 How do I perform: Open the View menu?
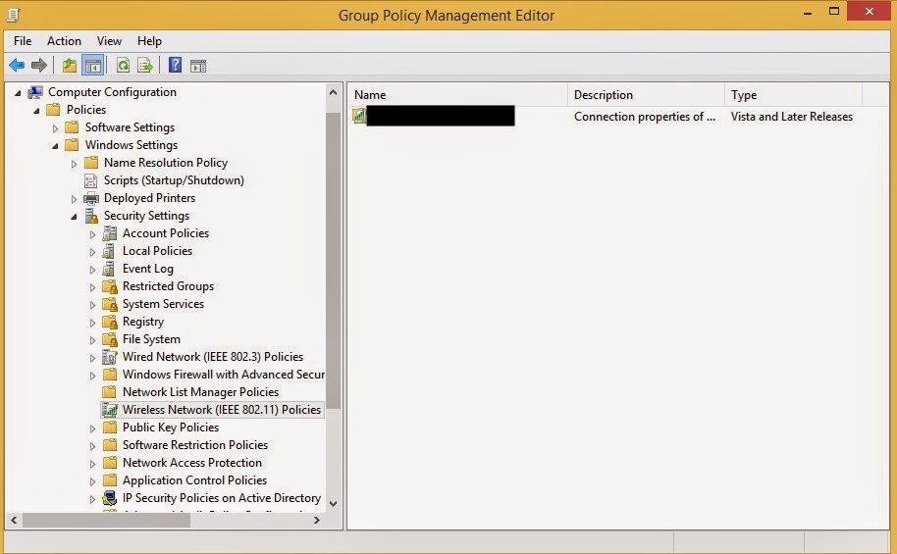click(109, 41)
